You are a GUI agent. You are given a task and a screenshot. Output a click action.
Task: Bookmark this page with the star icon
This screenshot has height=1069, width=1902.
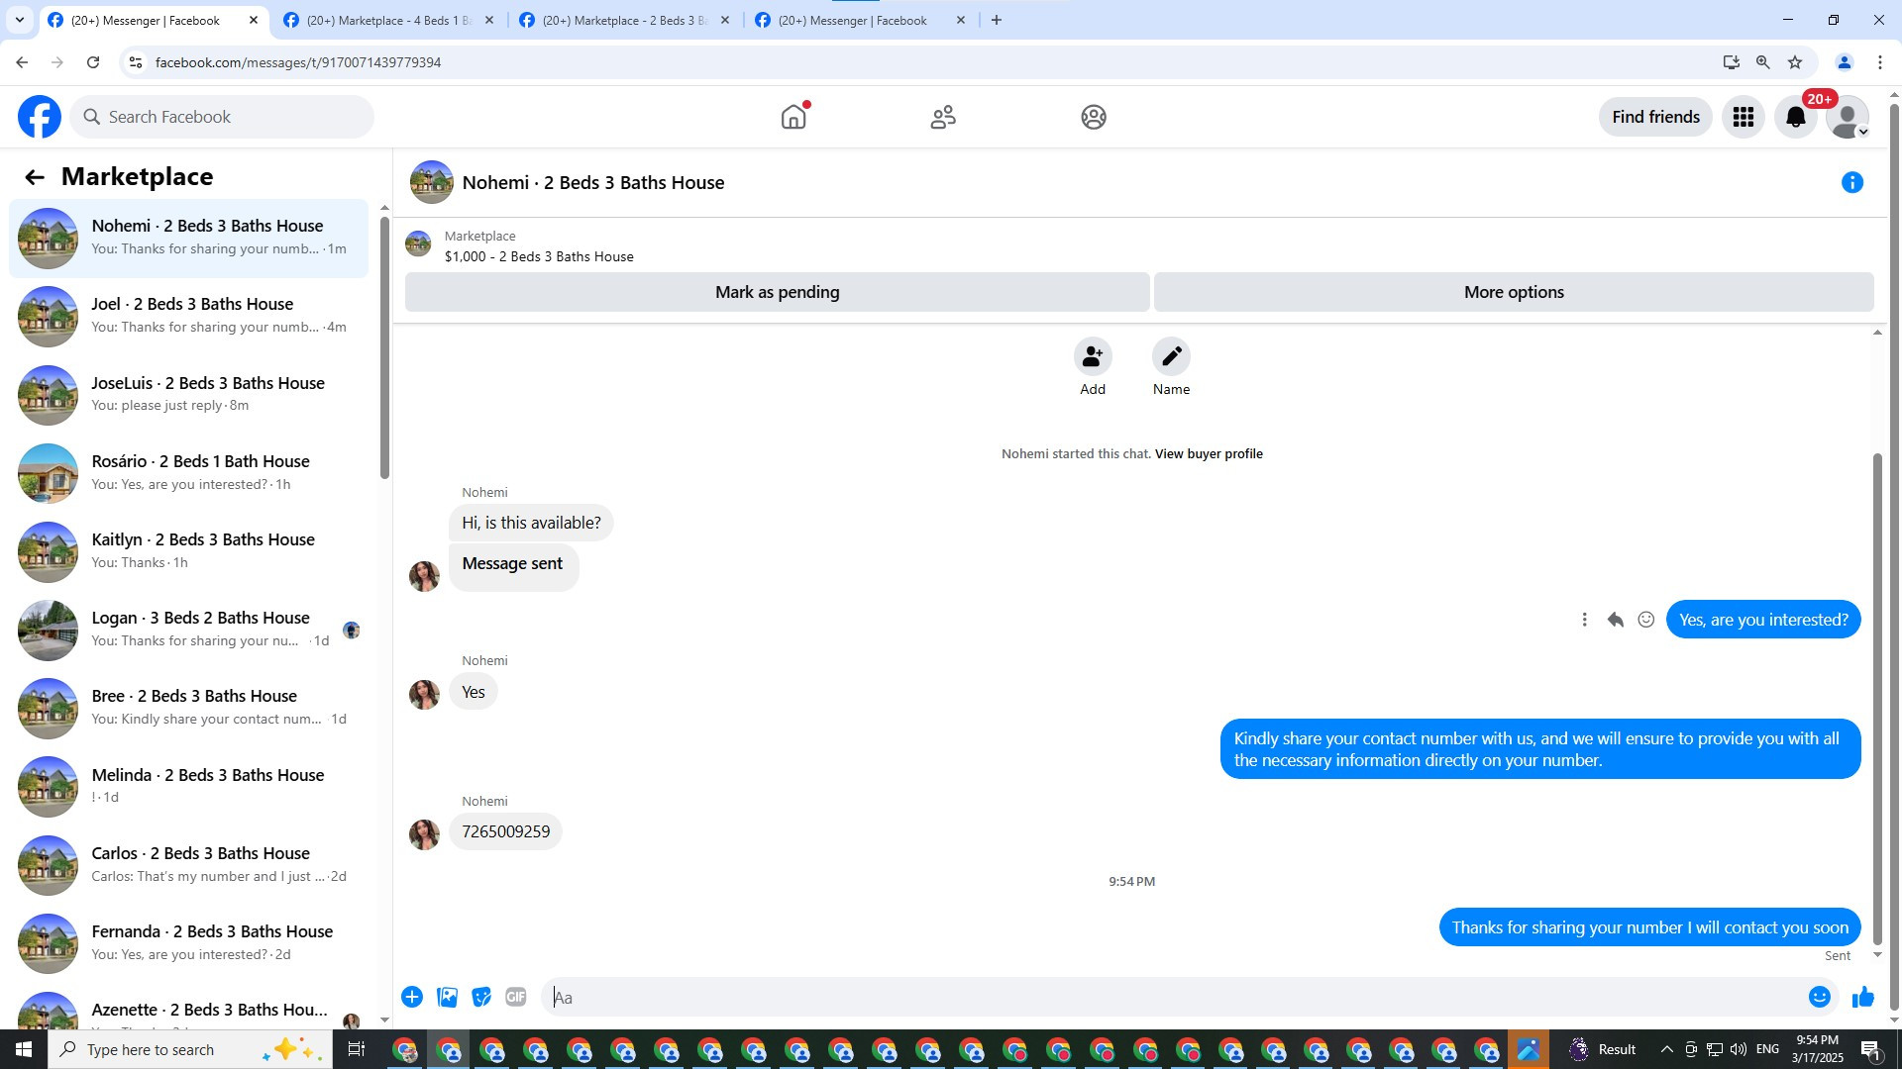(1795, 62)
